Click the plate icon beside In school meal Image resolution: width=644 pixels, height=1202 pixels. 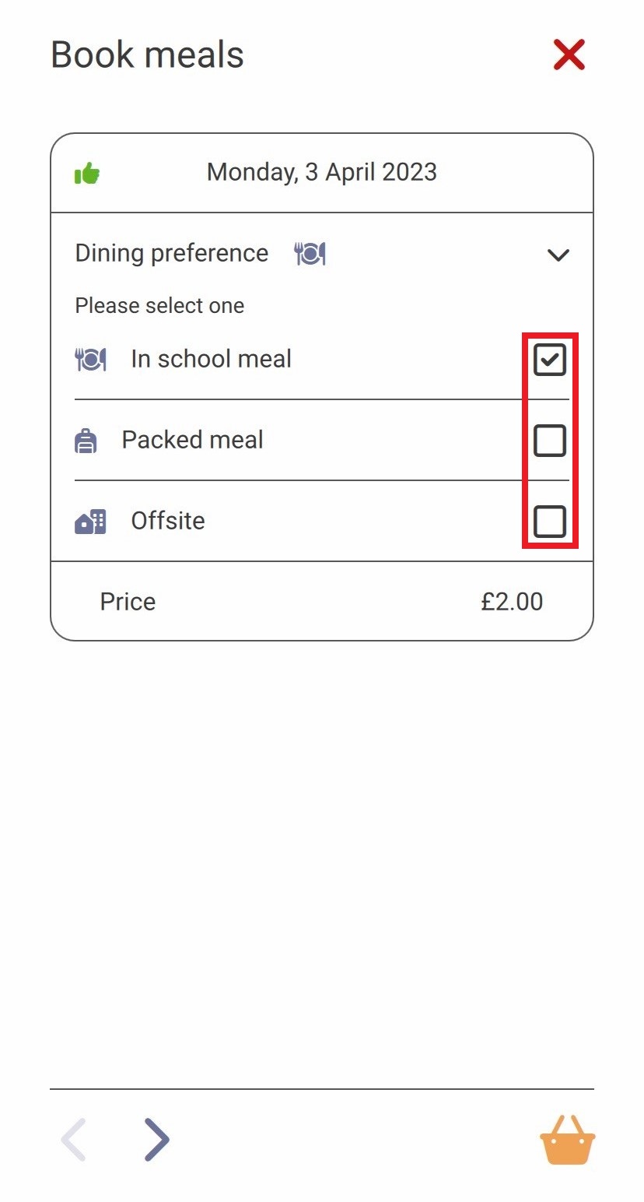90,359
